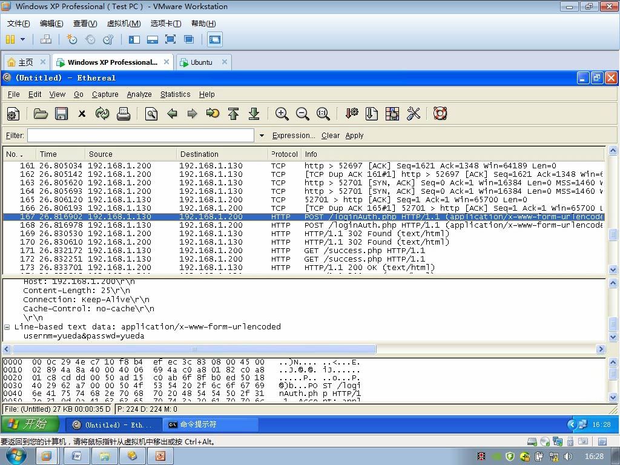Click the Help lifebuoy icon
Image resolution: width=620 pixels, height=465 pixels.
[x=440, y=114]
